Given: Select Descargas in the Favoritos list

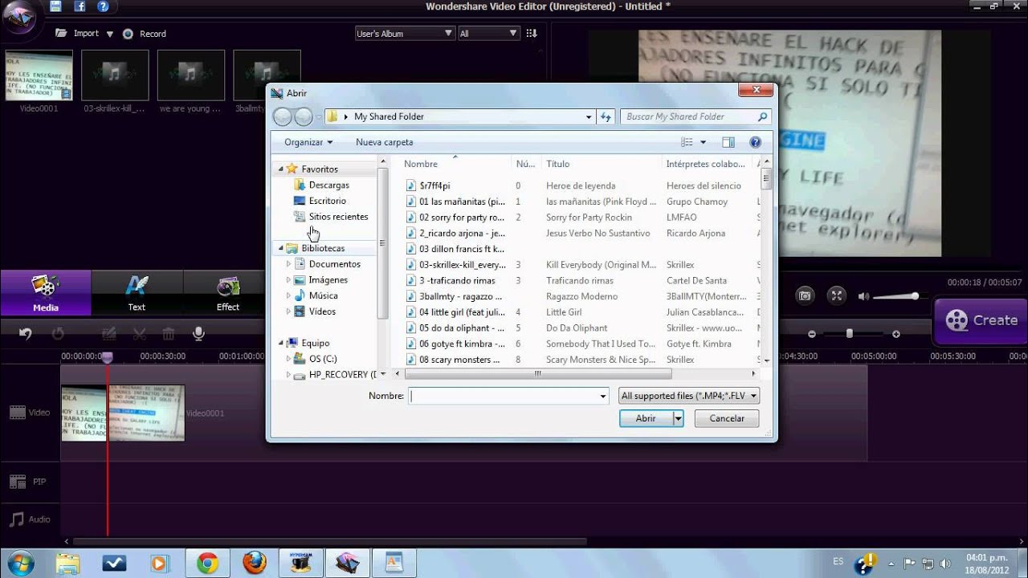Looking at the screenshot, I should coord(328,185).
